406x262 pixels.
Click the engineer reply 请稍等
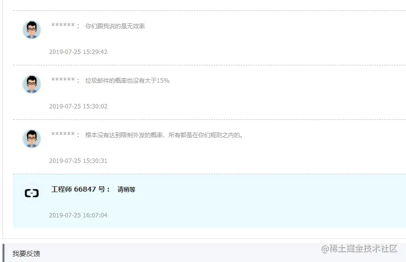pyautogui.click(x=126, y=190)
